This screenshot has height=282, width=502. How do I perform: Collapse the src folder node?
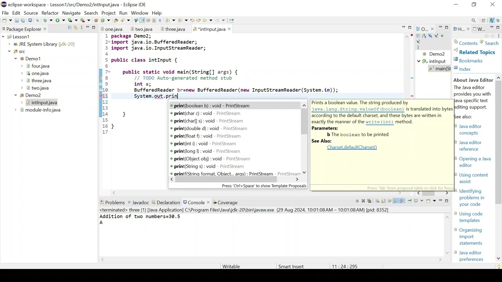tap(9, 51)
